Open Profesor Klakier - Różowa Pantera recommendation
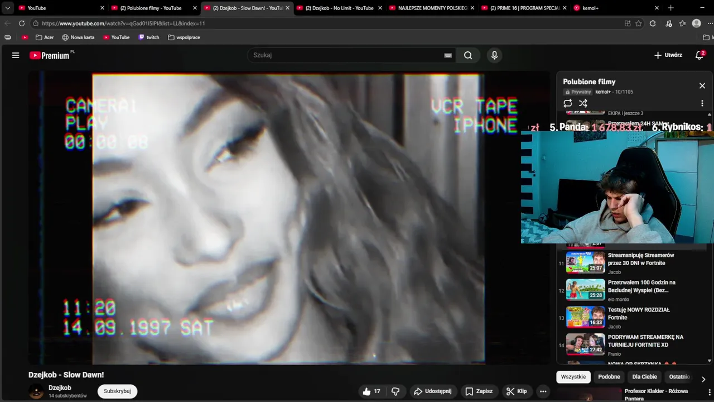Image resolution: width=714 pixels, height=402 pixels. pos(656,395)
